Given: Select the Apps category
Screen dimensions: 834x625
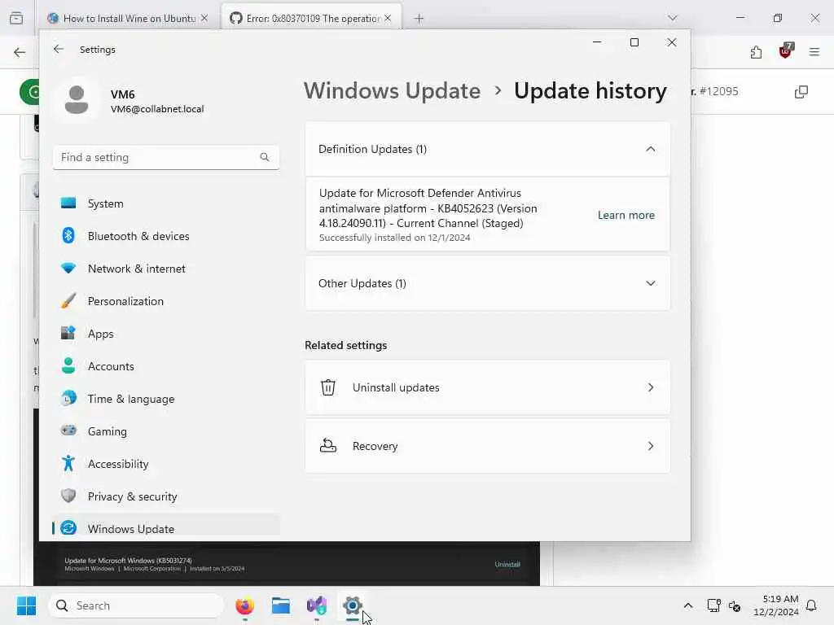Looking at the screenshot, I should point(165,334).
